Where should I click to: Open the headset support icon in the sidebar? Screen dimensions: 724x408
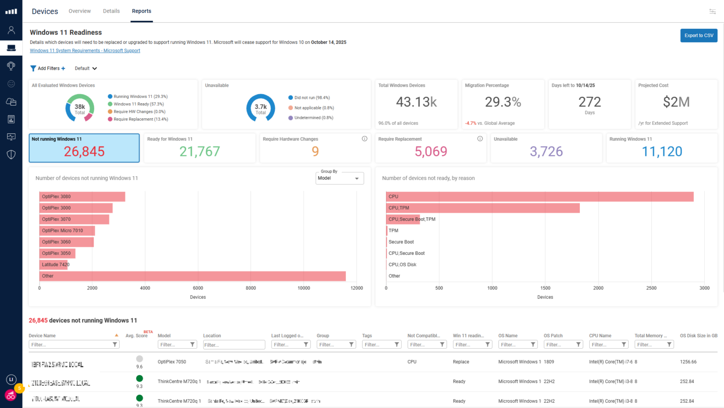coord(11,65)
